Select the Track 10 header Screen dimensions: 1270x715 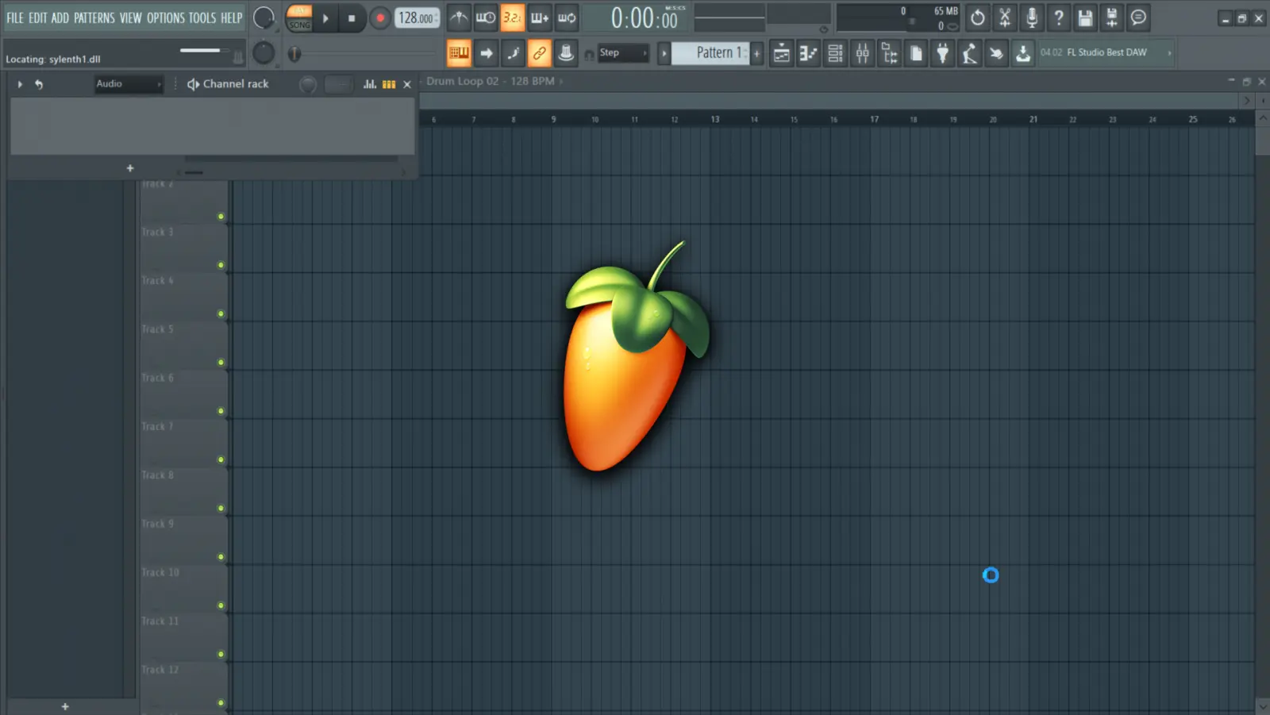[x=183, y=589]
